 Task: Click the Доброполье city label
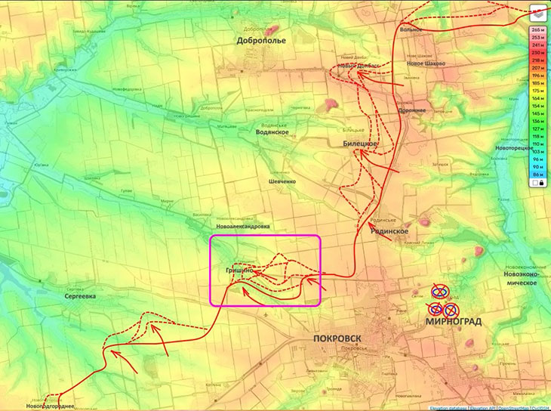pos(260,41)
